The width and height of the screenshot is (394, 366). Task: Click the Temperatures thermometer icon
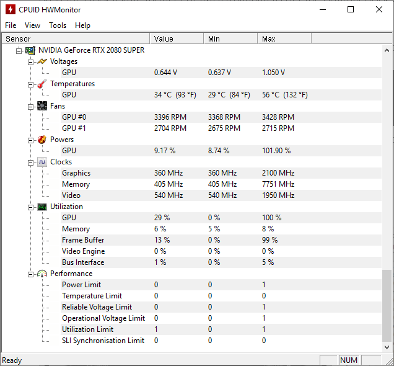coord(42,84)
